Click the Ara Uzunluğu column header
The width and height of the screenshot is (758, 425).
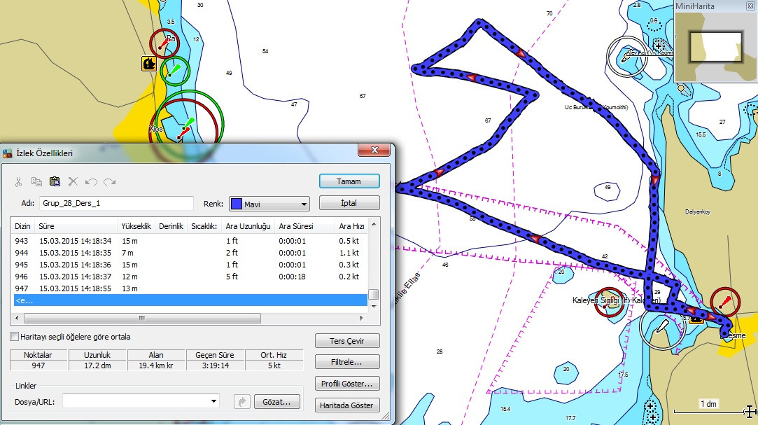click(x=248, y=226)
